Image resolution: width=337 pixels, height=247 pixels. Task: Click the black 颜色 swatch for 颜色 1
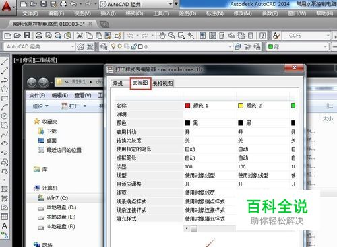[x=187, y=123]
